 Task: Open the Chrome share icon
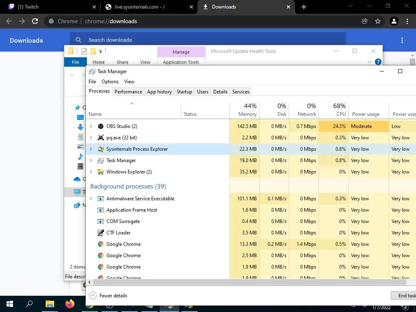[365, 21]
